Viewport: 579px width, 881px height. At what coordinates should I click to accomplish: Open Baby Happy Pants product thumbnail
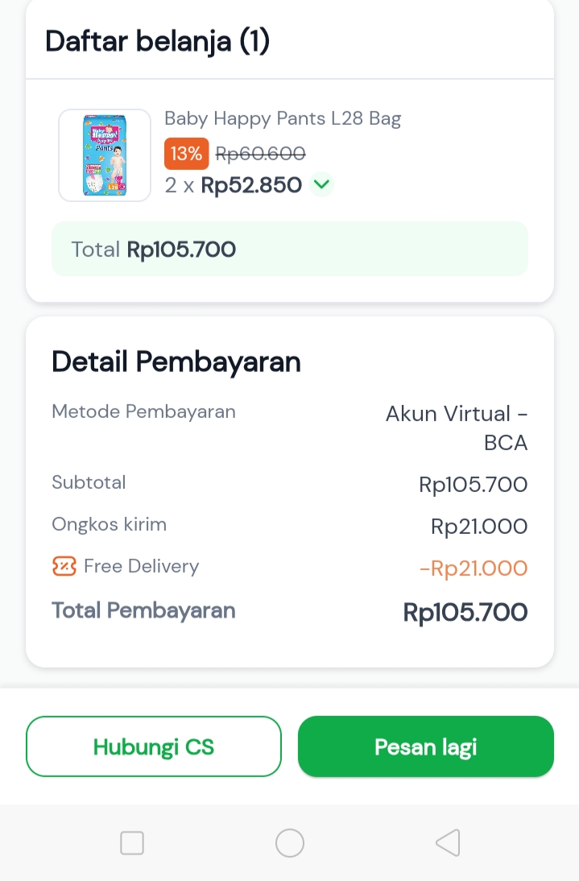pos(105,155)
